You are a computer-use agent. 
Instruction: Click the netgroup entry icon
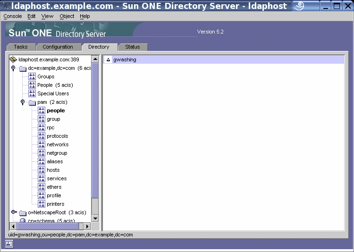[x=42, y=153]
